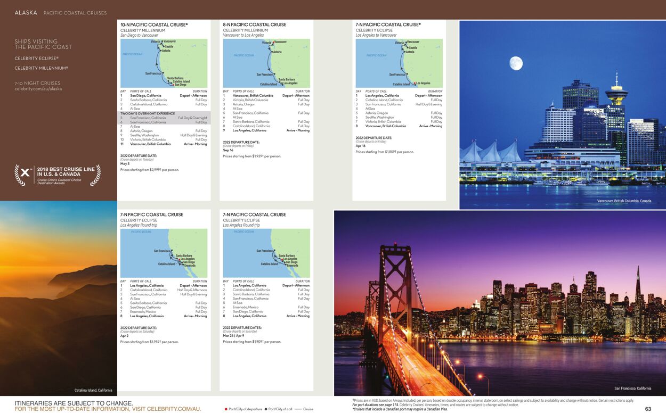Click the full moon in the Vancouver photo
666x413 pixels.
(x=515, y=64)
